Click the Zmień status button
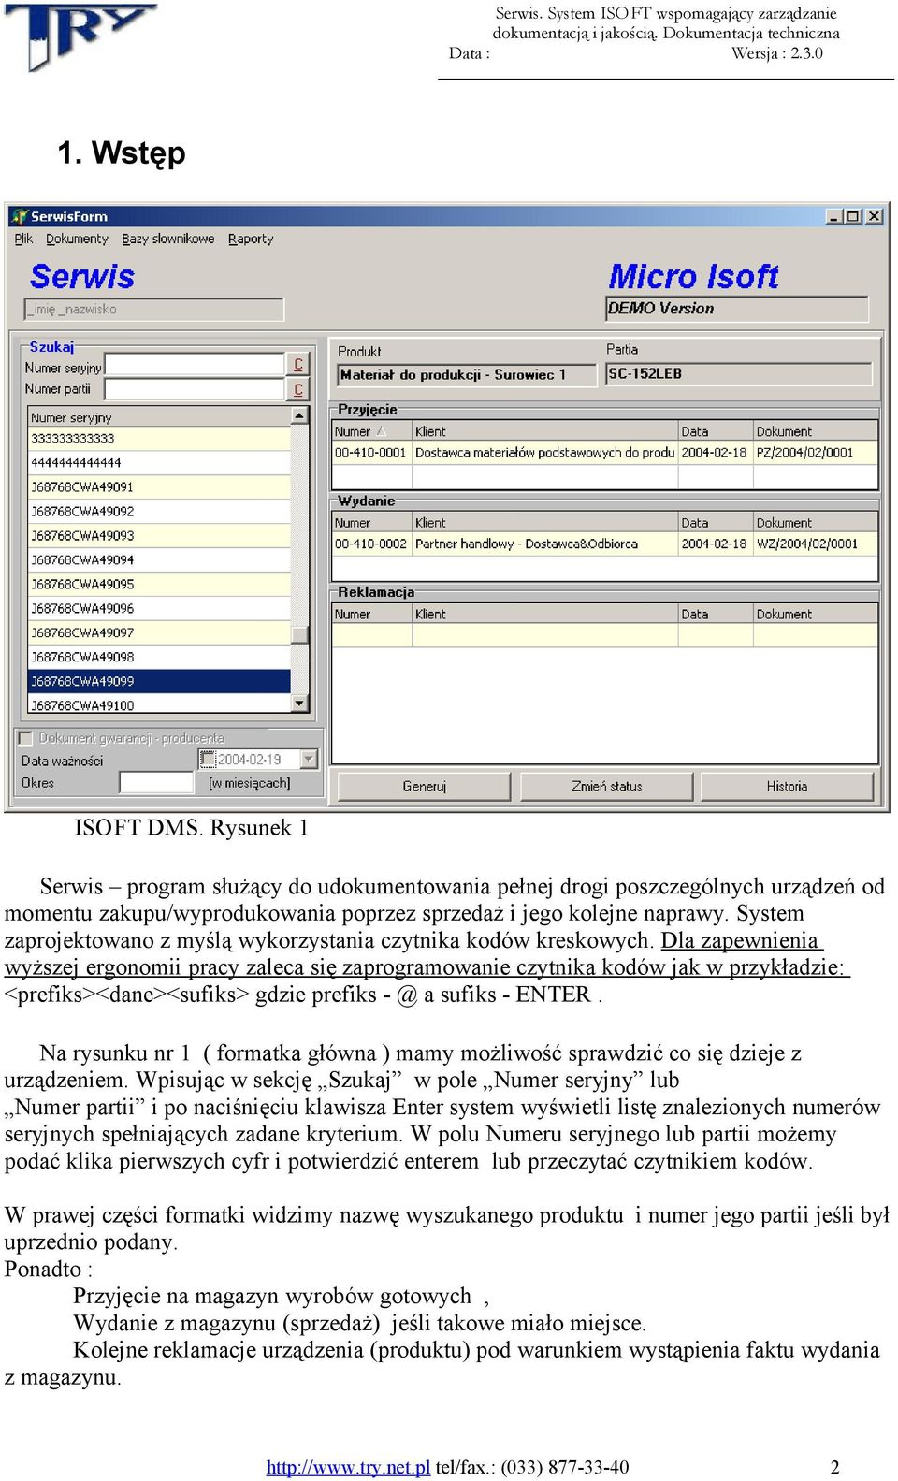This screenshot has height=1481, width=898. tap(606, 786)
